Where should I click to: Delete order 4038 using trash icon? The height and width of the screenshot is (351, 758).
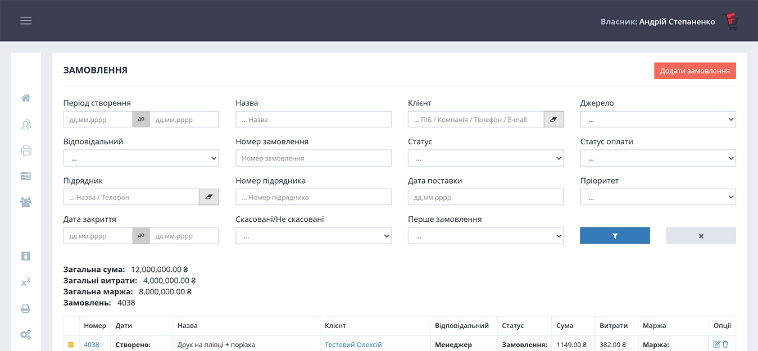click(x=725, y=344)
